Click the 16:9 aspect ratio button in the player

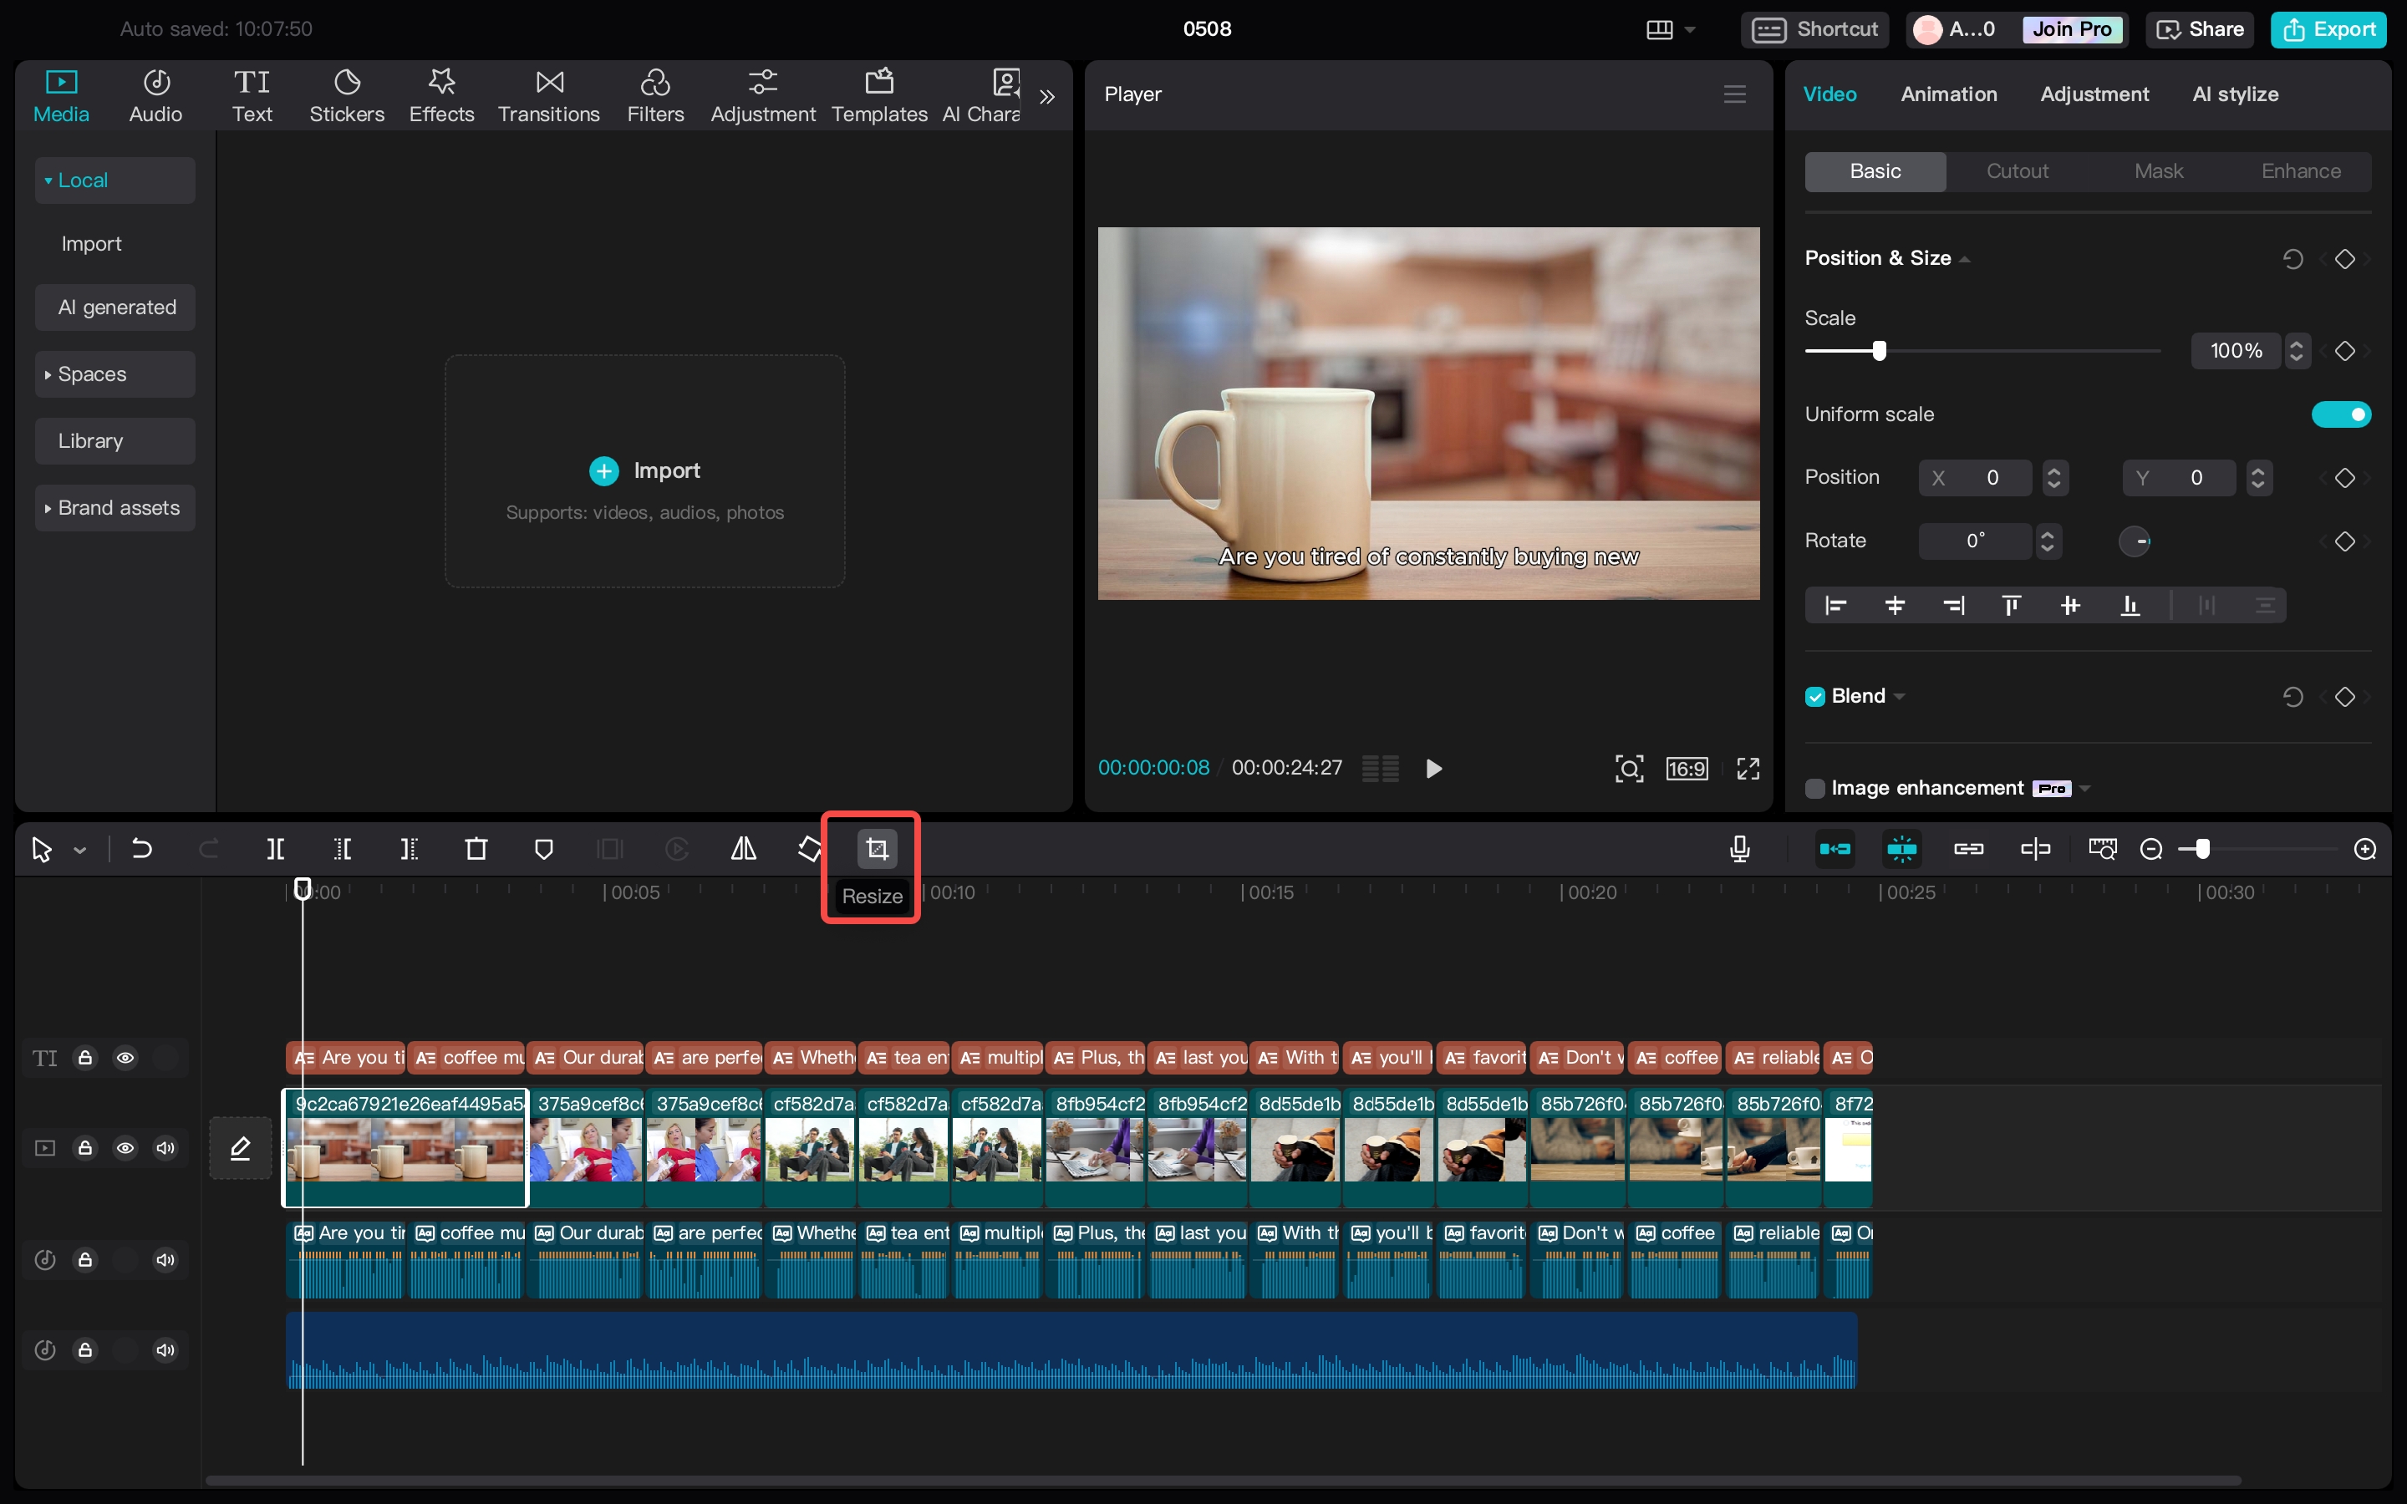point(1687,767)
